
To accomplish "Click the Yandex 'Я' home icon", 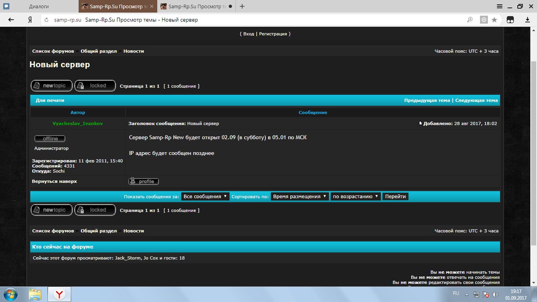I will (30, 20).
